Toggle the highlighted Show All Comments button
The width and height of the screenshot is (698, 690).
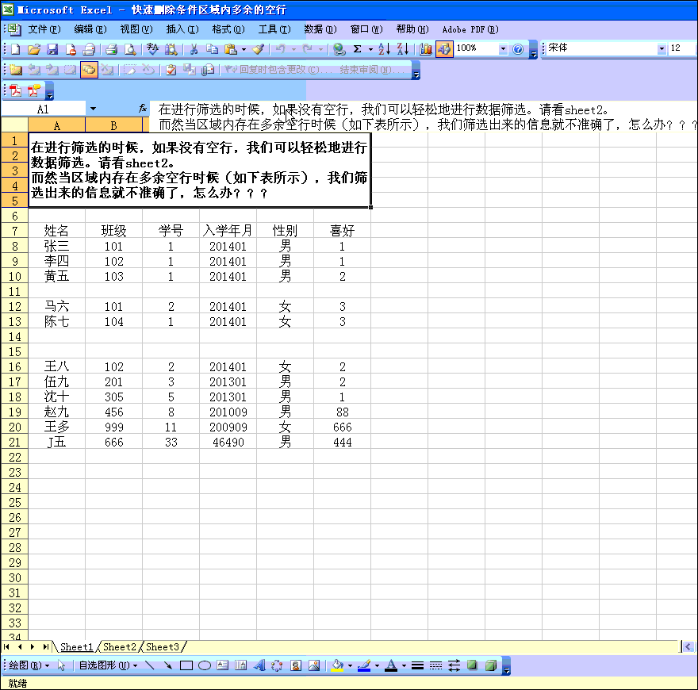tap(89, 70)
